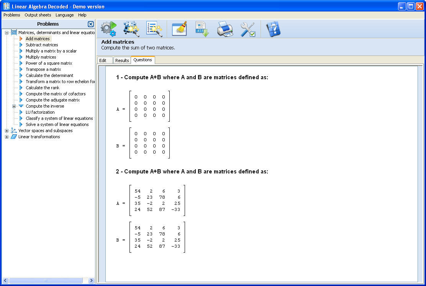Image resolution: width=426 pixels, height=286 pixels.
Task: Click the numbered list with wand icon
Action: [154, 29]
